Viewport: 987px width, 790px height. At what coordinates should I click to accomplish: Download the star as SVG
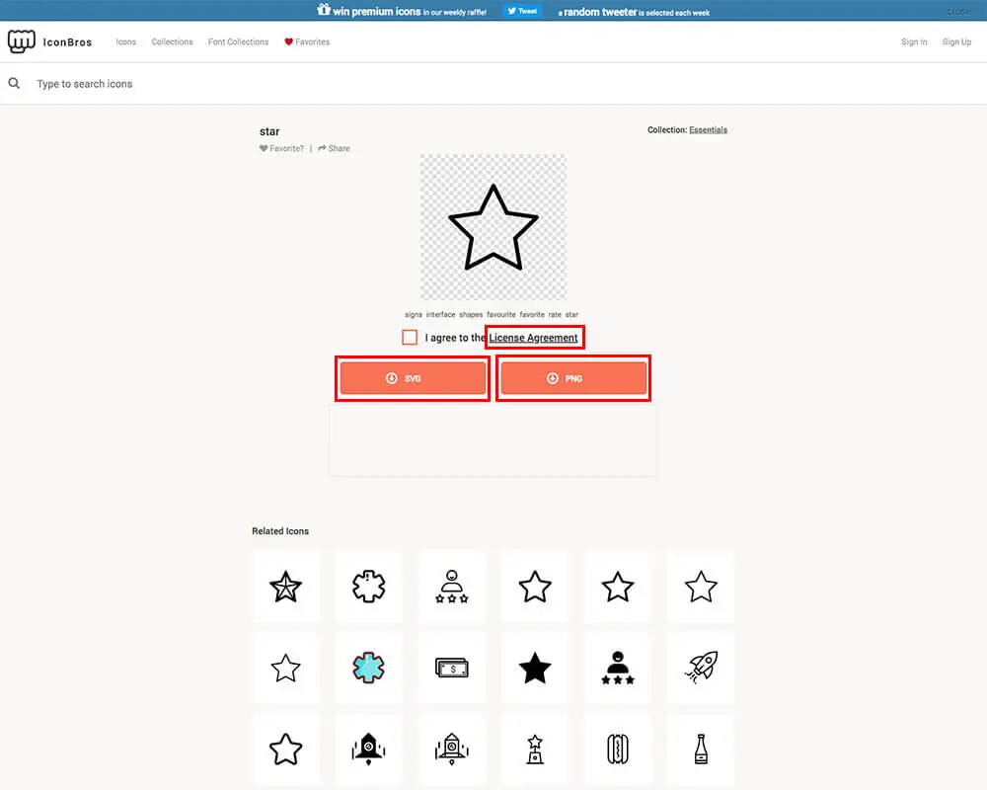click(413, 378)
